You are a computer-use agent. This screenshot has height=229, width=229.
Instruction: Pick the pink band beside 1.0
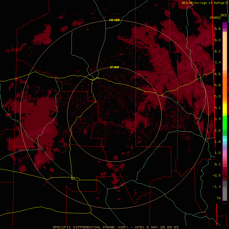(x=225, y=154)
